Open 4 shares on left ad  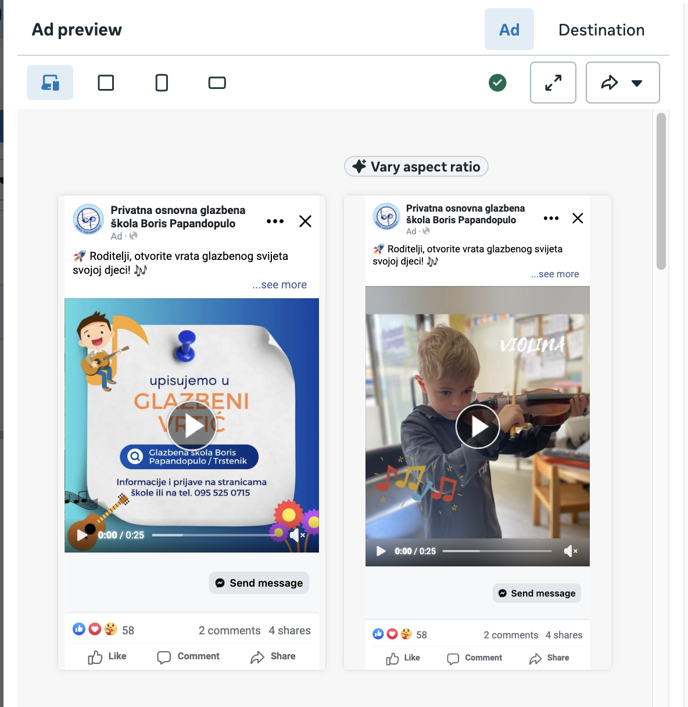point(289,630)
